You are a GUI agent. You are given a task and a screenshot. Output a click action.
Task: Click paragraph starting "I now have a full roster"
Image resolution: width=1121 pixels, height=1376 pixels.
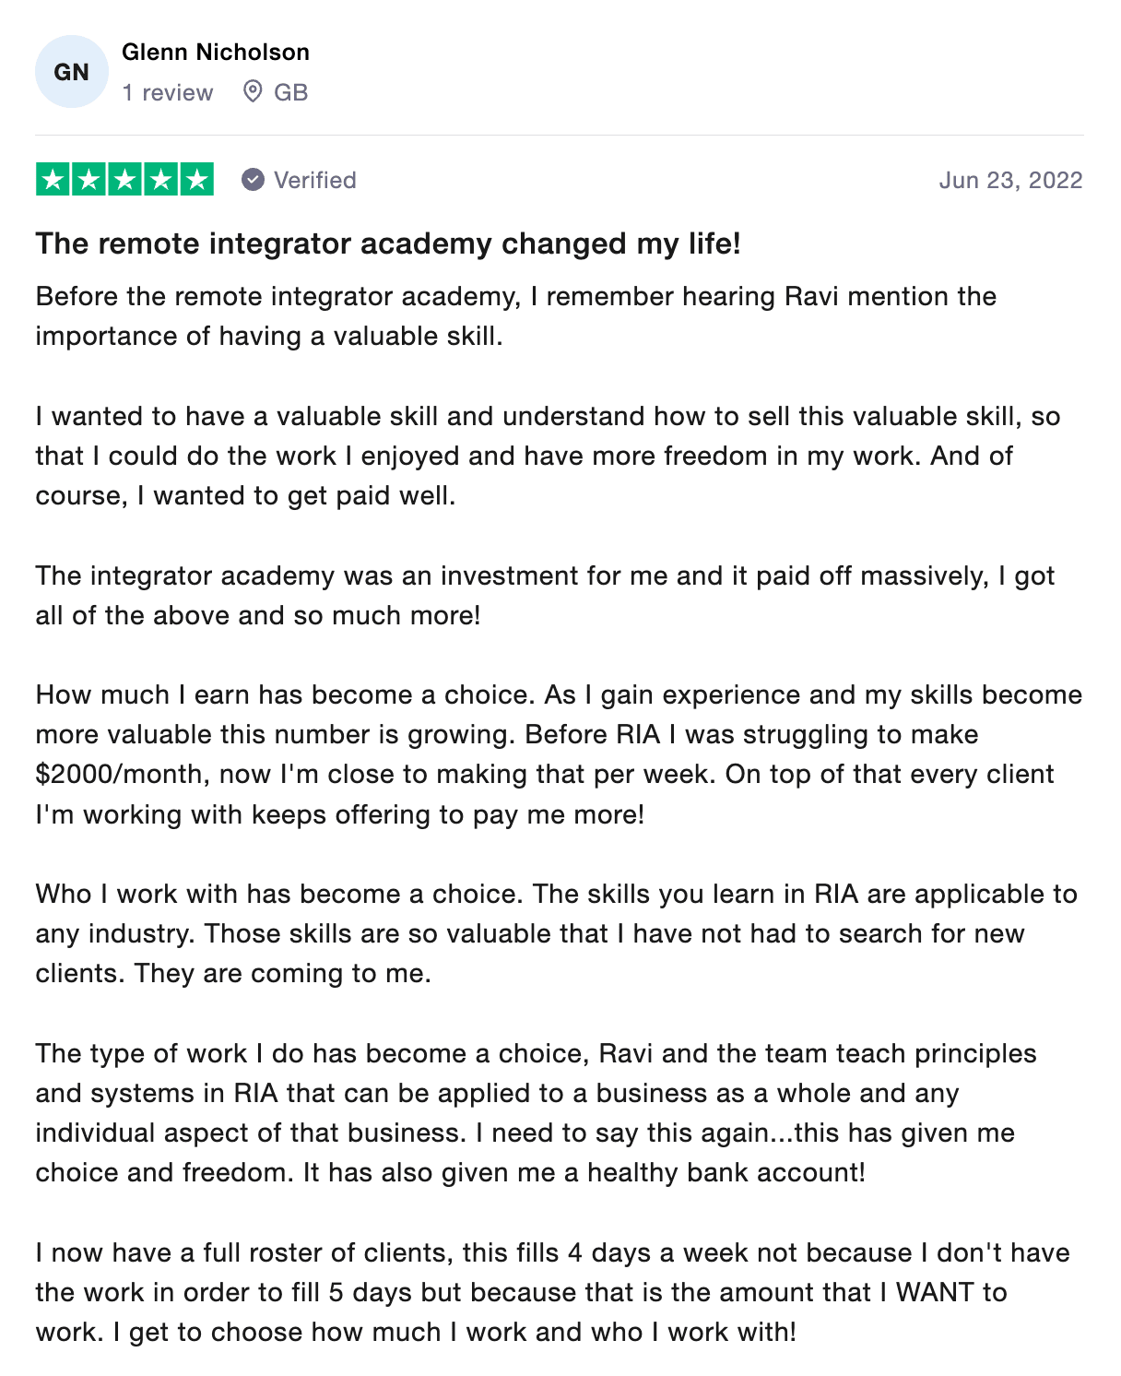tap(553, 1292)
